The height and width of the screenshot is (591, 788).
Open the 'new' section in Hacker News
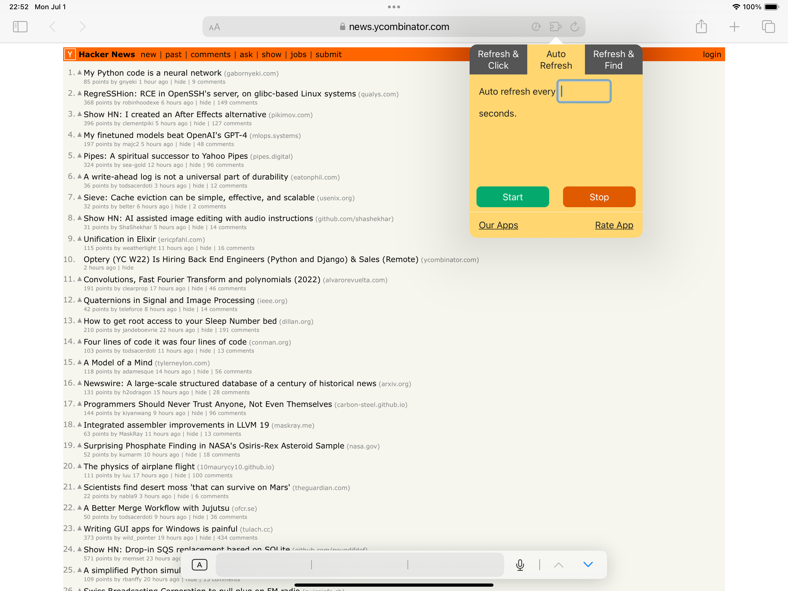pos(148,55)
